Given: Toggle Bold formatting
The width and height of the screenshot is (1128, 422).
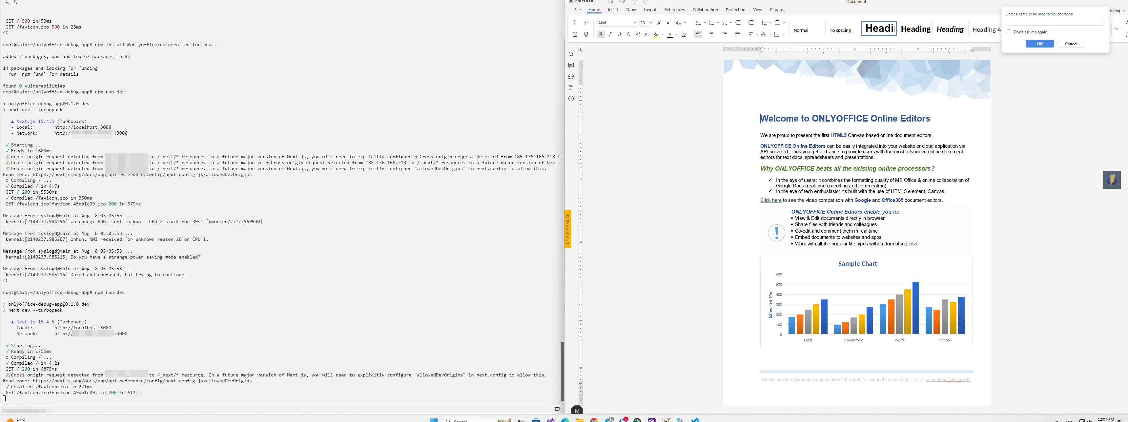Looking at the screenshot, I should coord(601,34).
